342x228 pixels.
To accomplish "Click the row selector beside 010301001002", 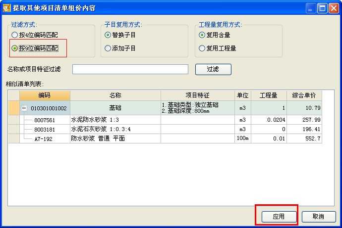I will click(14, 108).
